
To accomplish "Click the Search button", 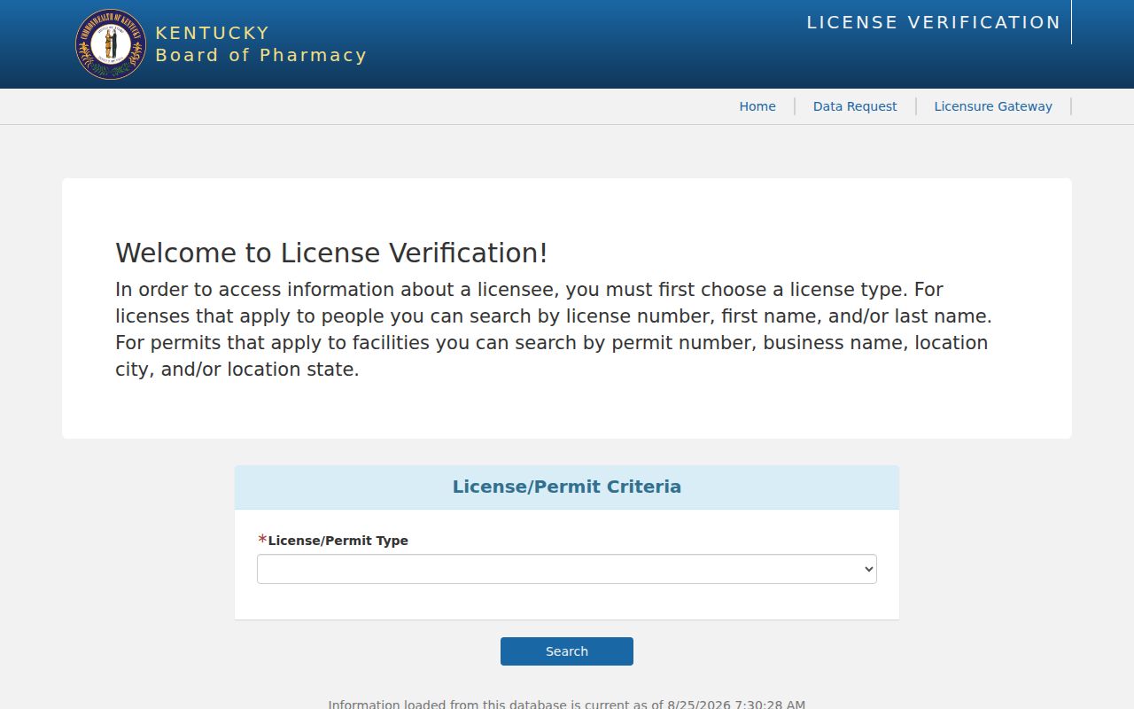I will [567, 651].
